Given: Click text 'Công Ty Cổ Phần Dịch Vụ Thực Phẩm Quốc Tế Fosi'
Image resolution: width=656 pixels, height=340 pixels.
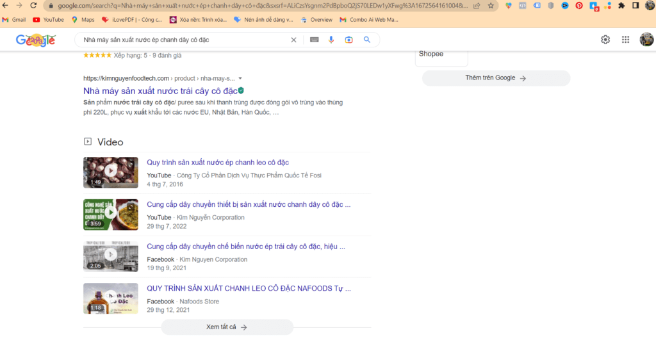Looking at the screenshot, I should tap(249, 175).
